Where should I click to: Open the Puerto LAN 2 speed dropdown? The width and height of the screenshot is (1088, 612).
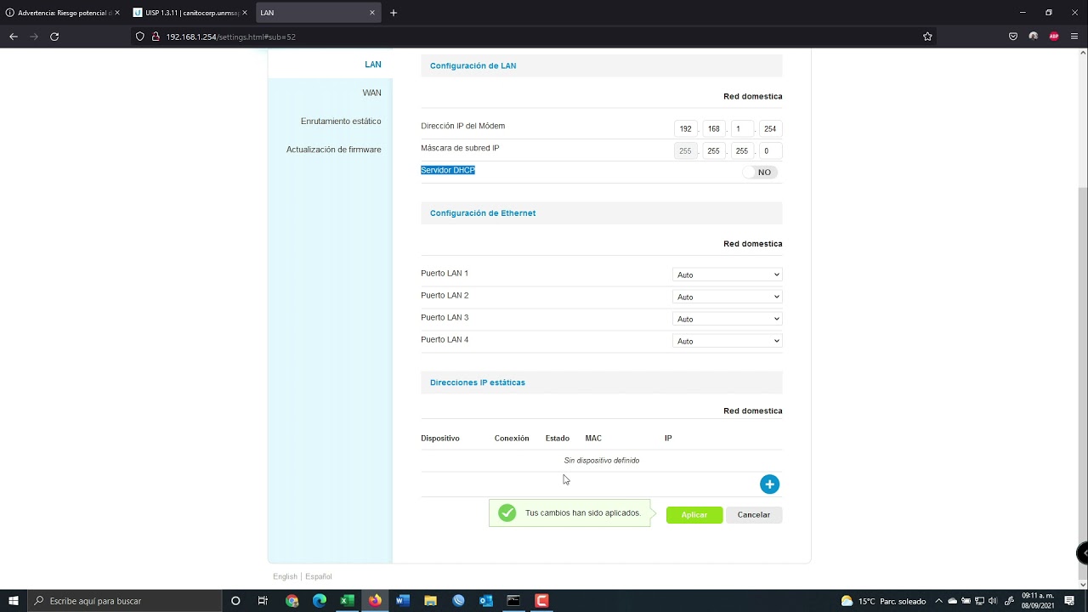coord(728,297)
